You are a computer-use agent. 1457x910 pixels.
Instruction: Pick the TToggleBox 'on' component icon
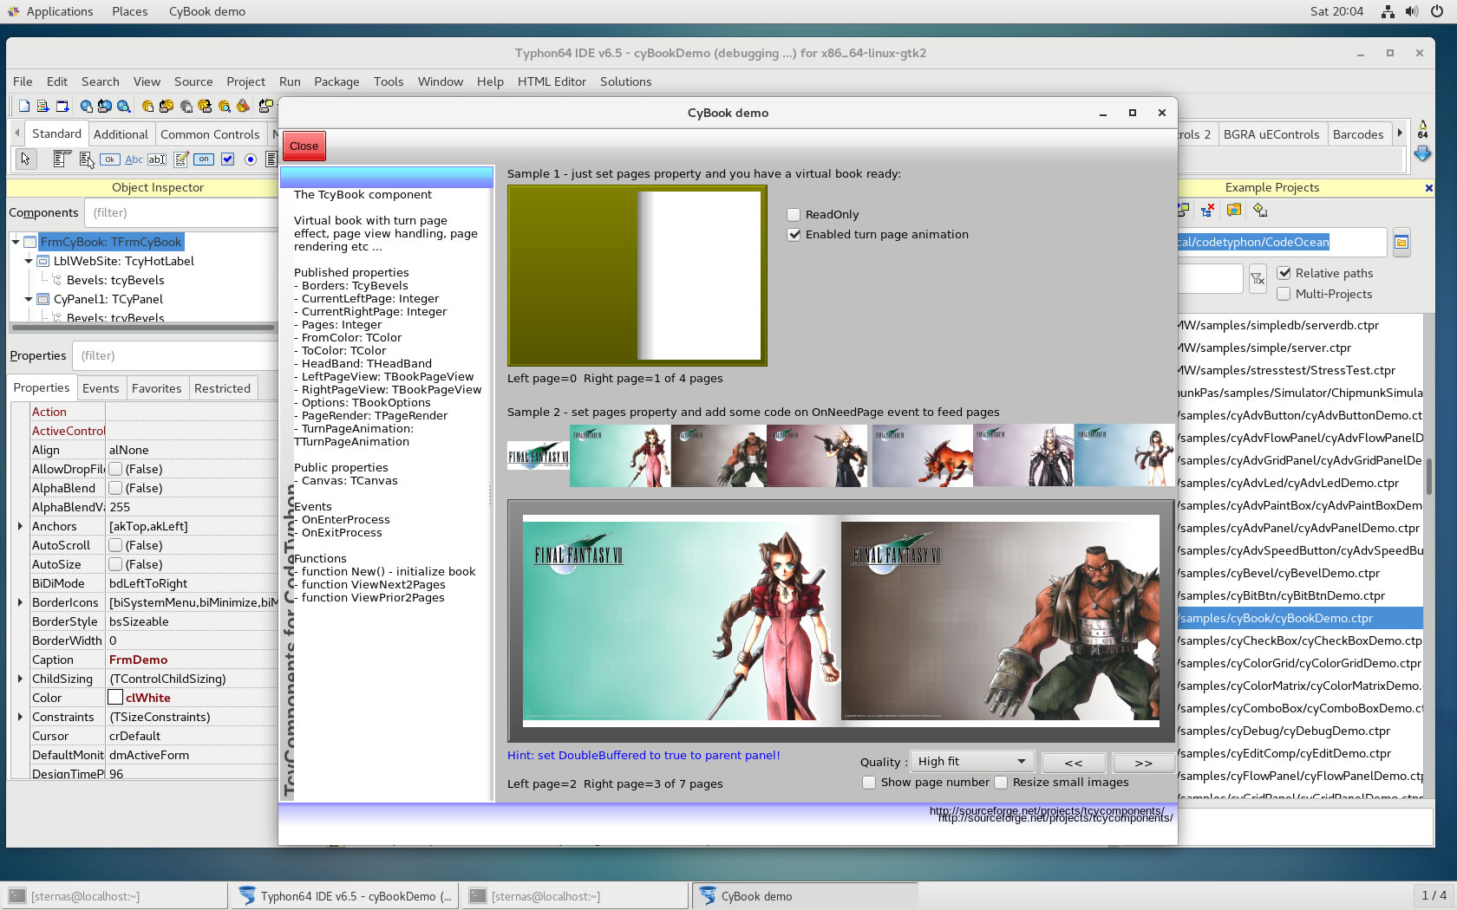(x=204, y=159)
